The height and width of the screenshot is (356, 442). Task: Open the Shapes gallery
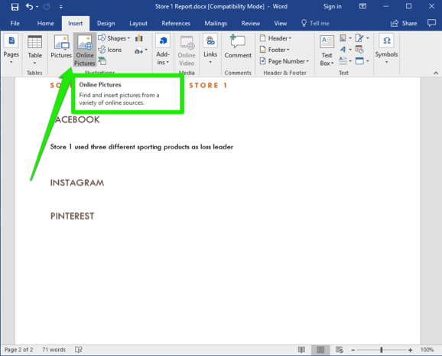click(114, 38)
